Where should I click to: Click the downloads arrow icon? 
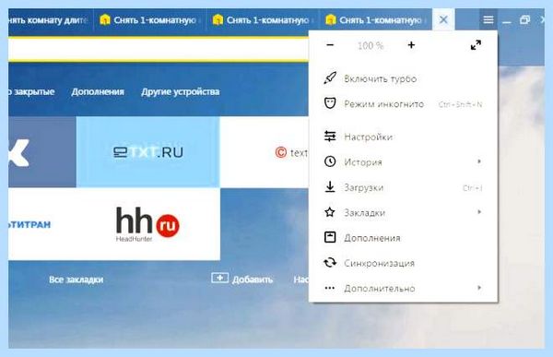(330, 186)
